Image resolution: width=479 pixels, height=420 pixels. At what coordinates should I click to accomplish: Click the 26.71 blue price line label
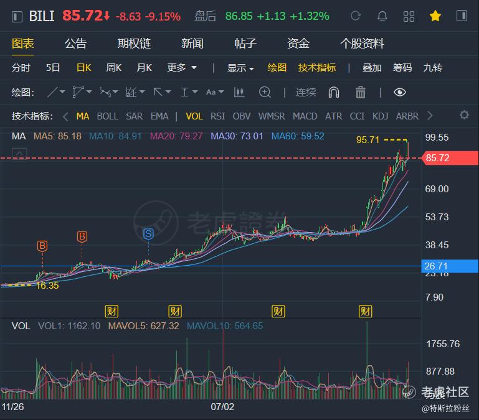pos(450,266)
